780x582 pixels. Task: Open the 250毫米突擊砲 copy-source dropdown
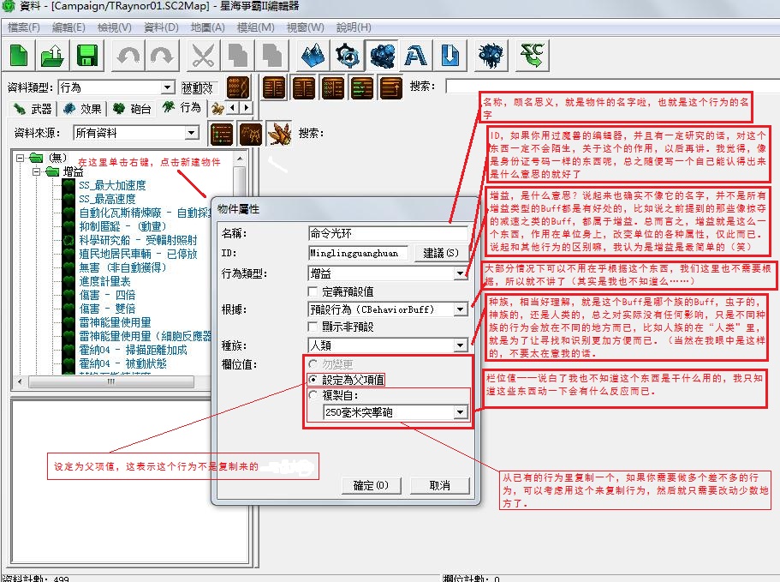(x=460, y=411)
